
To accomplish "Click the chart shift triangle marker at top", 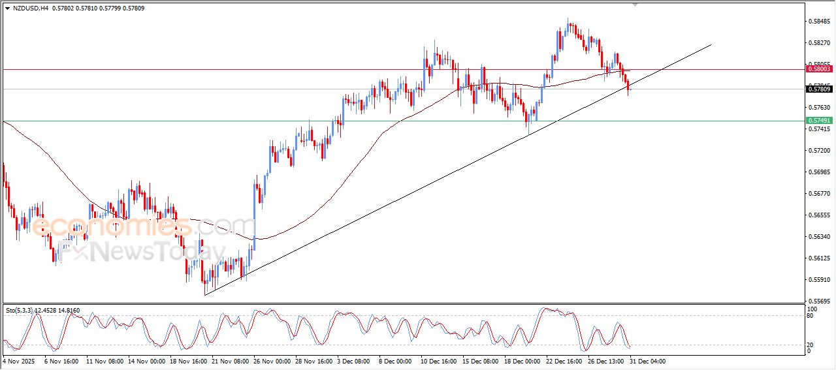I will point(635,5).
